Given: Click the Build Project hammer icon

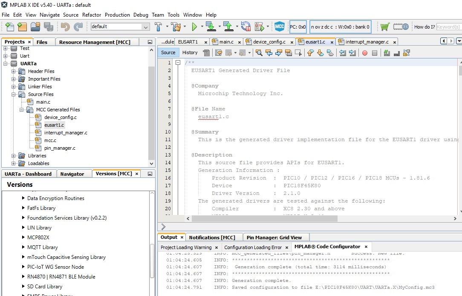Looking at the screenshot, I should 158,27.
